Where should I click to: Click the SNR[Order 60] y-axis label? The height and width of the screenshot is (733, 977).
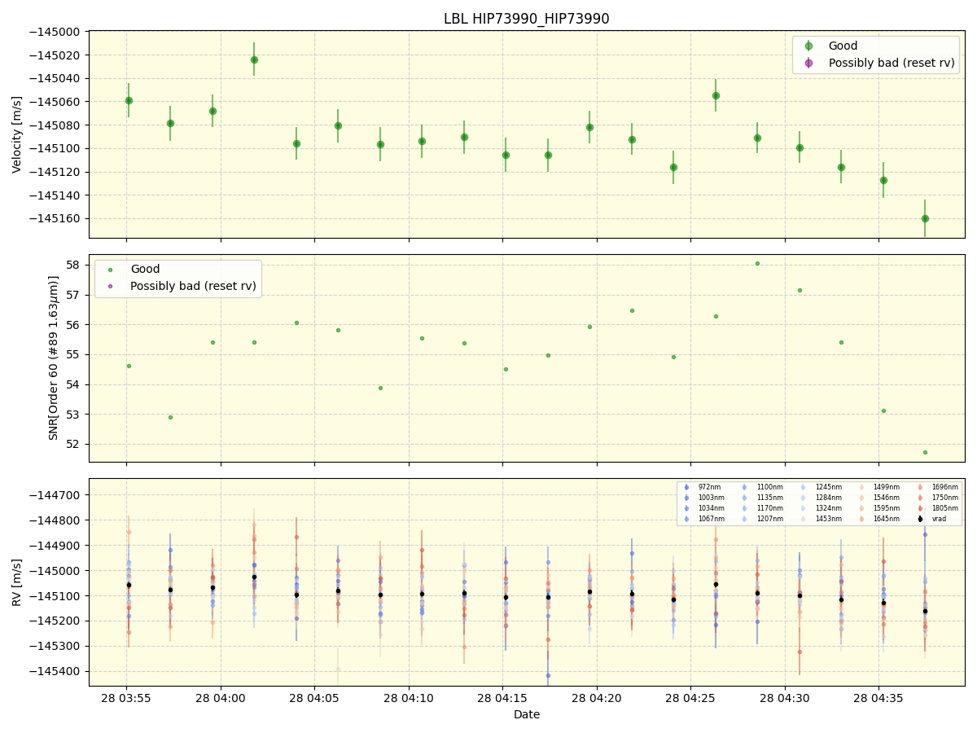pos(54,358)
